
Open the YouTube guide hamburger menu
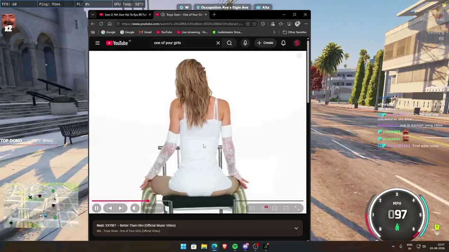[98, 43]
